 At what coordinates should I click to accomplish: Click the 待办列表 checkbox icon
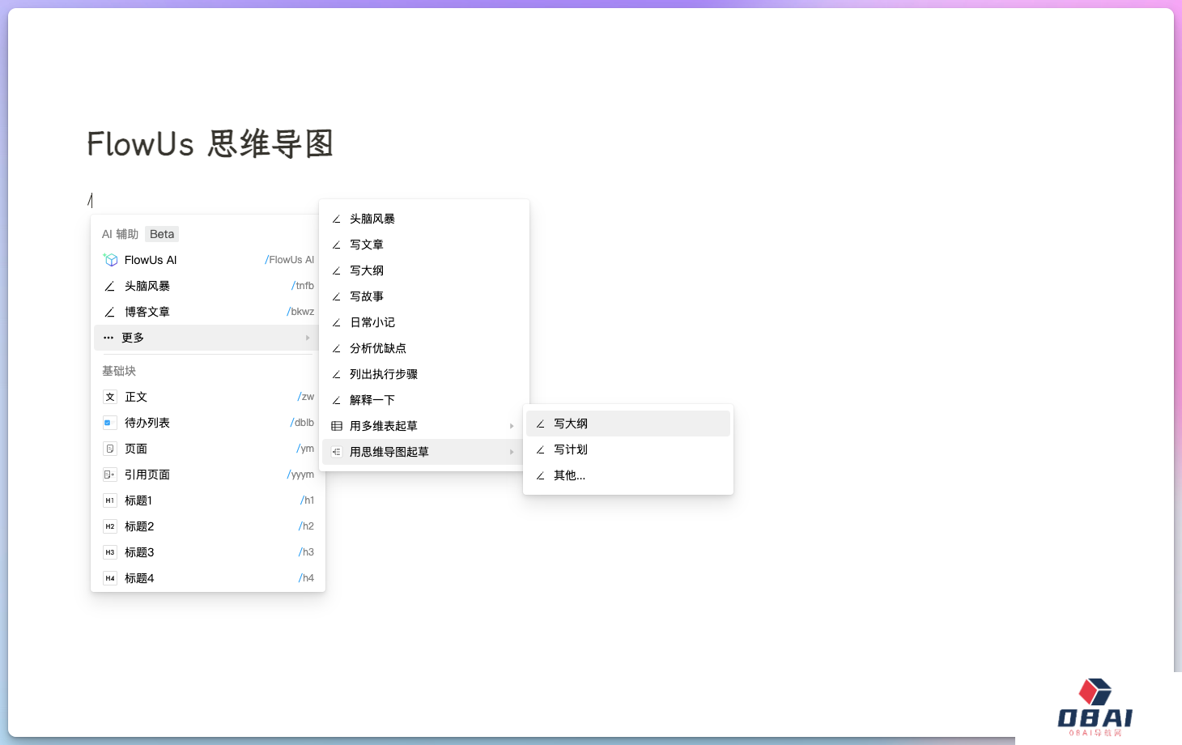click(110, 423)
